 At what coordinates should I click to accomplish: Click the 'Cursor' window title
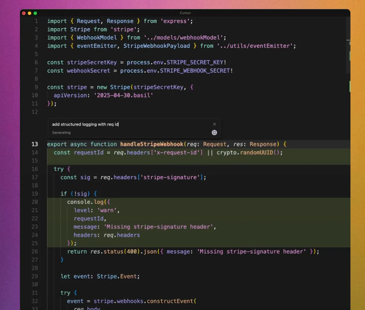[x=185, y=13]
